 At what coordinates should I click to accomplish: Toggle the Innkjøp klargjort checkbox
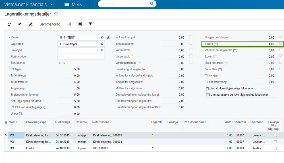tap(191, 37)
